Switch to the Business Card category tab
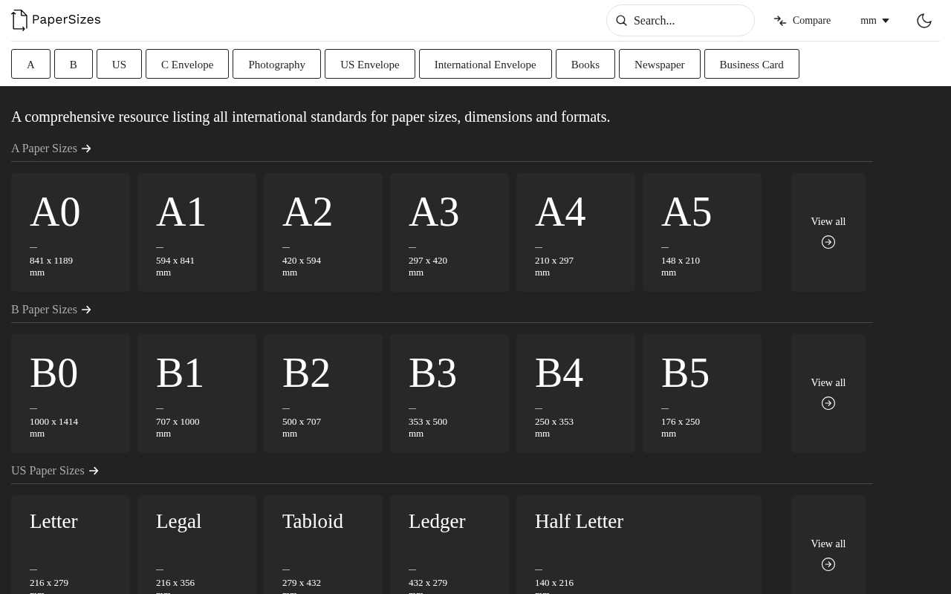 click(x=751, y=65)
